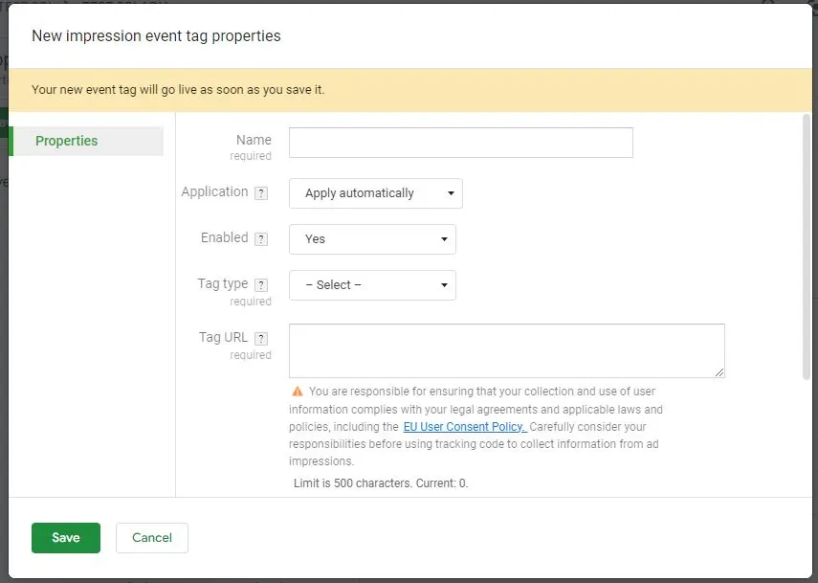Open the EU User Consent Policy link
The width and height of the screenshot is (818, 583).
[x=465, y=426]
